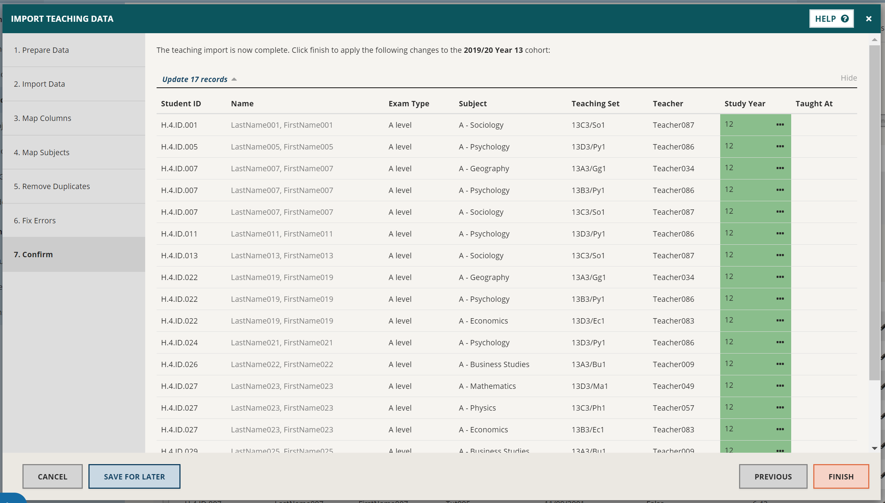Click the vertical scrollbar thumb
The height and width of the screenshot is (503, 885).
point(874,213)
